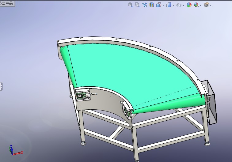Image resolution: width=232 pixels, height=162 pixels.
Task: Click the Previous View icon
Action: click(145, 5)
